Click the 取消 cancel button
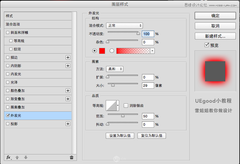Viewport: 240px width, 164px height. point(215,26)
